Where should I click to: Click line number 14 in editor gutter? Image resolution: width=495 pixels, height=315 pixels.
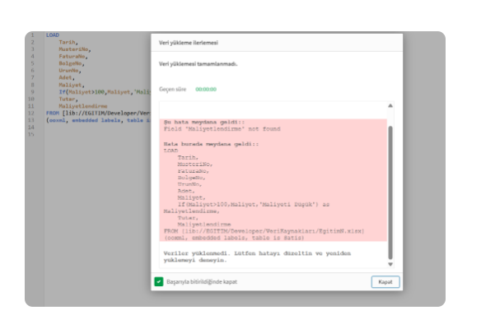click(x=31, y=127)
